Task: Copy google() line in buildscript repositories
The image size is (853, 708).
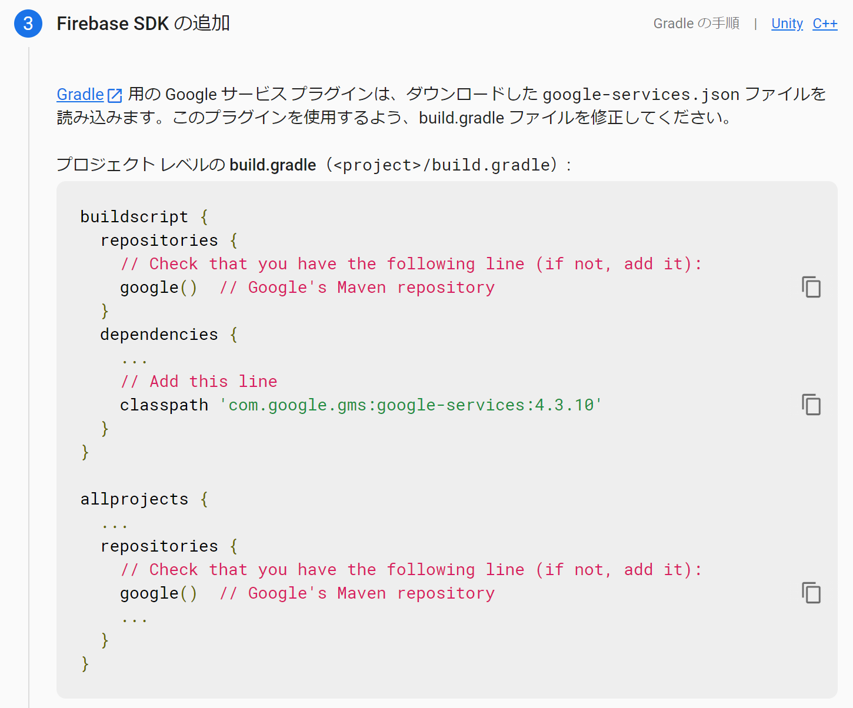Action: (811, 288)
